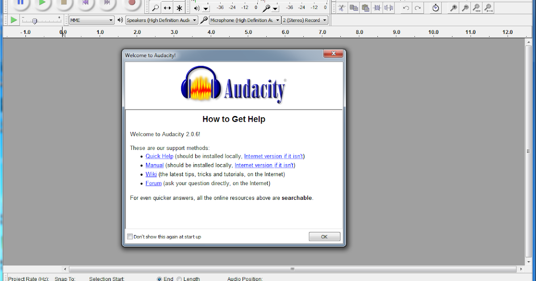Fit entire project in window
536x281 pixels.
[x=488, y=8]
